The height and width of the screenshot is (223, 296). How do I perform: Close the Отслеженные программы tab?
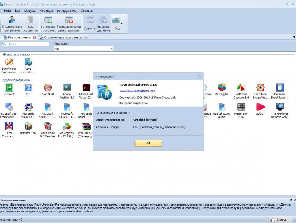[x=86, y=38]
